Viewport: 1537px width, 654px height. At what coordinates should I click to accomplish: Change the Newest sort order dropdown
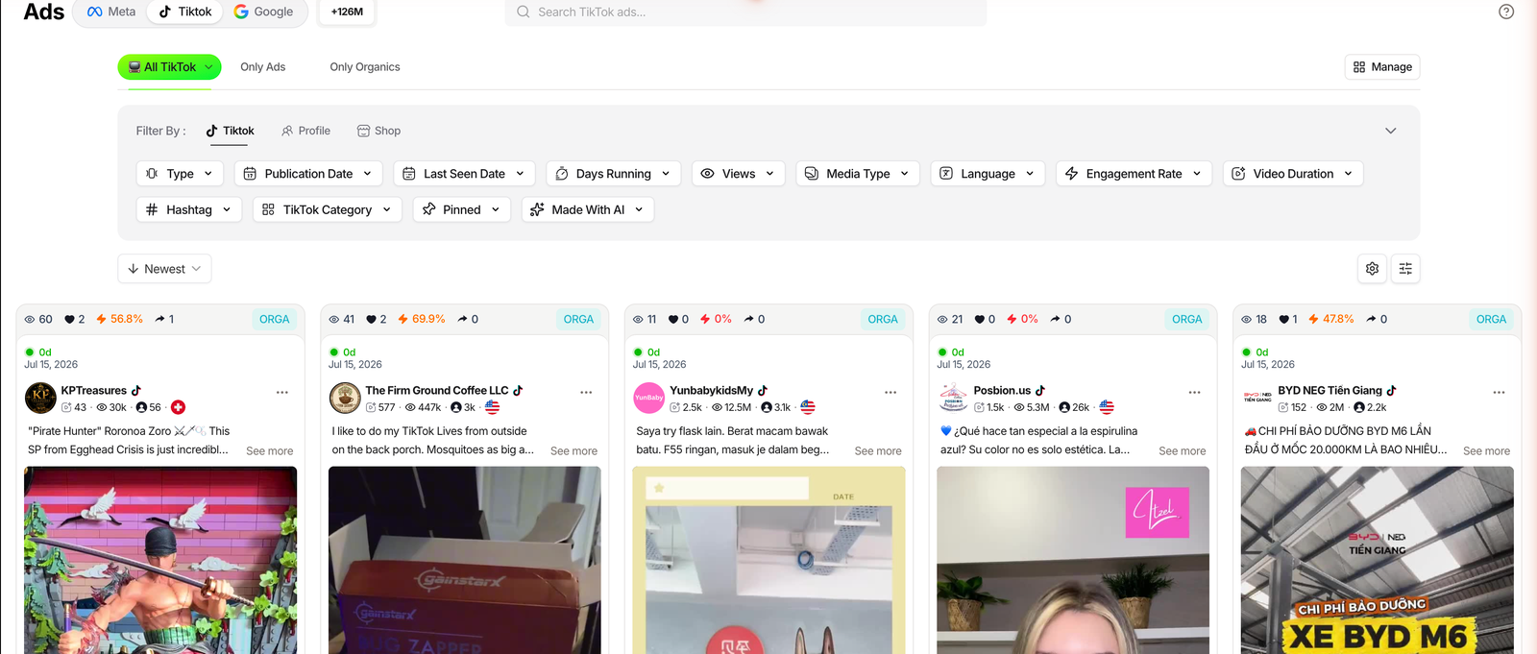pos(164,269)
